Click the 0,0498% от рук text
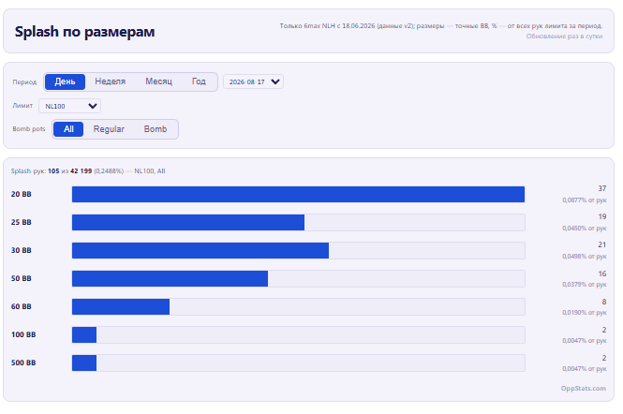The width and height of the screenshot is (623, 414). point(585,257)
